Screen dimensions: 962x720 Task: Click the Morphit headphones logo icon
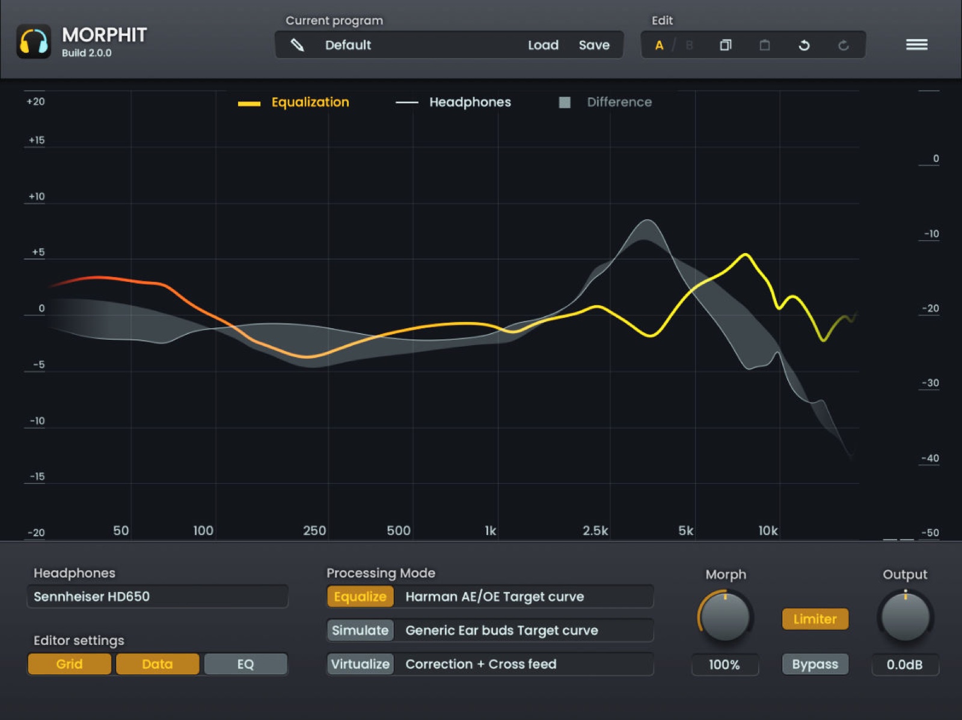[x=34, y=42]
